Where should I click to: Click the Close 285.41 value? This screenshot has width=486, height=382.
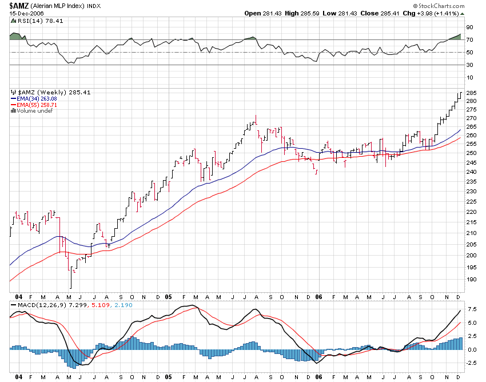click(x=380, y=13)
